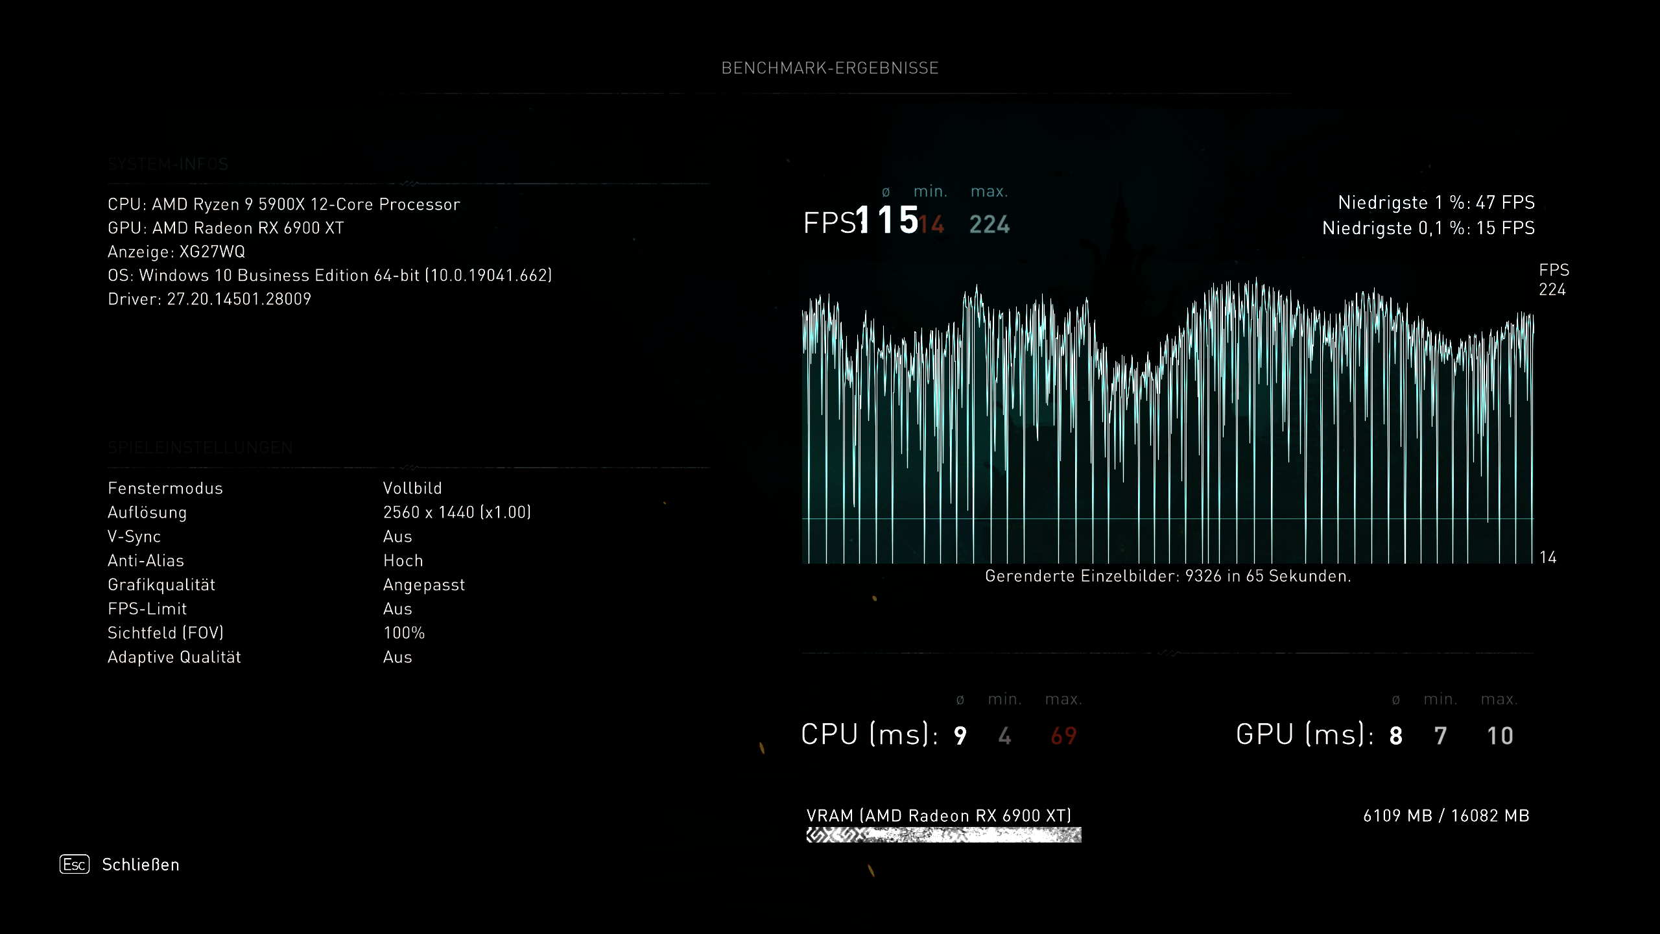Click the FPS graph area

click(x=1167, y=422)
